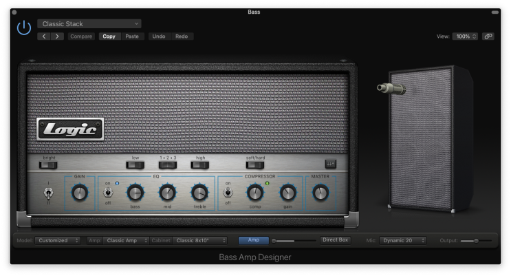Screen dimensions: 511x276
Task: Click the Copy button
Action: 109,36
